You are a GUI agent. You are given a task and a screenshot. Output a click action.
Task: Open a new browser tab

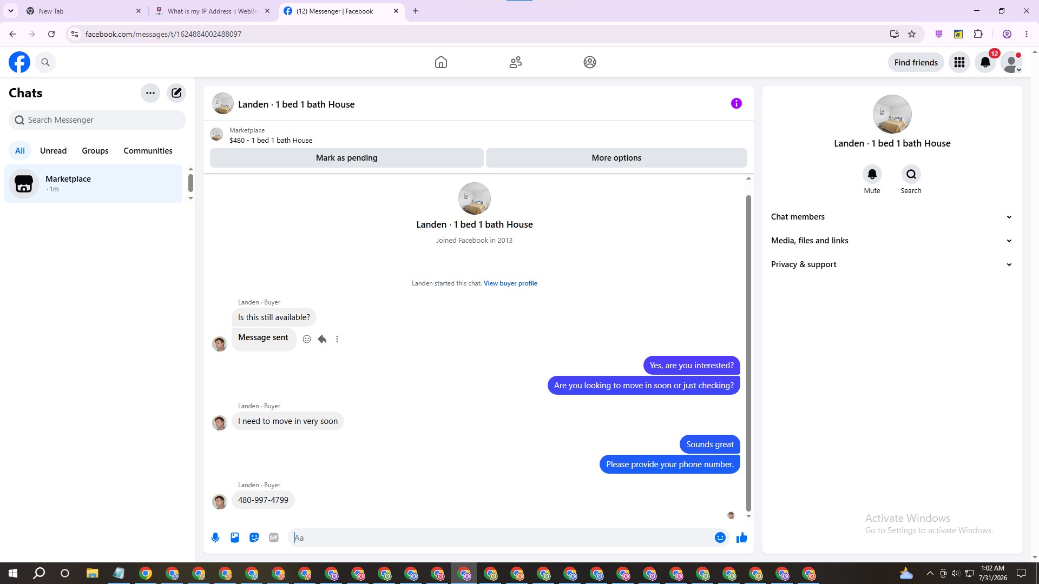click(416, 11)
